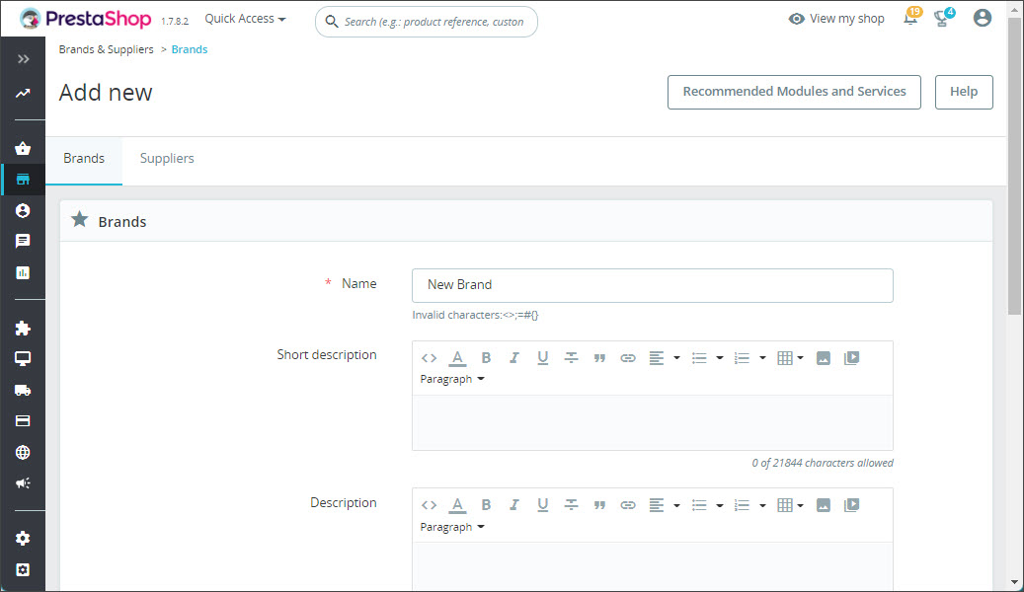Screen dimensions: 1024x592
Task: Click the Name input field
Action: pos(653,285)
